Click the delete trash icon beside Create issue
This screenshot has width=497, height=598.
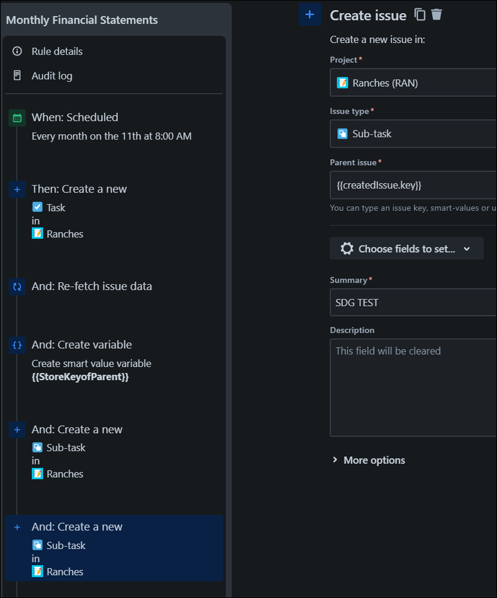pyautogui.click(x=437, y=14)
